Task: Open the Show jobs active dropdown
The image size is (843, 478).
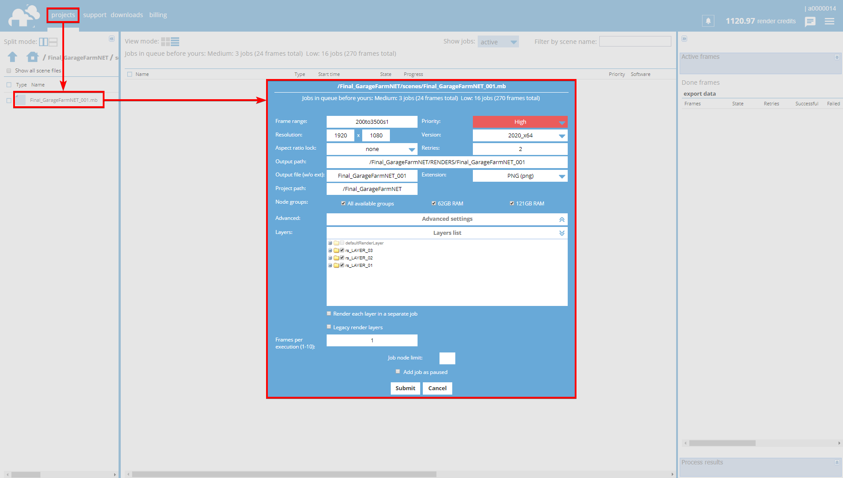Action: point(498,41)
